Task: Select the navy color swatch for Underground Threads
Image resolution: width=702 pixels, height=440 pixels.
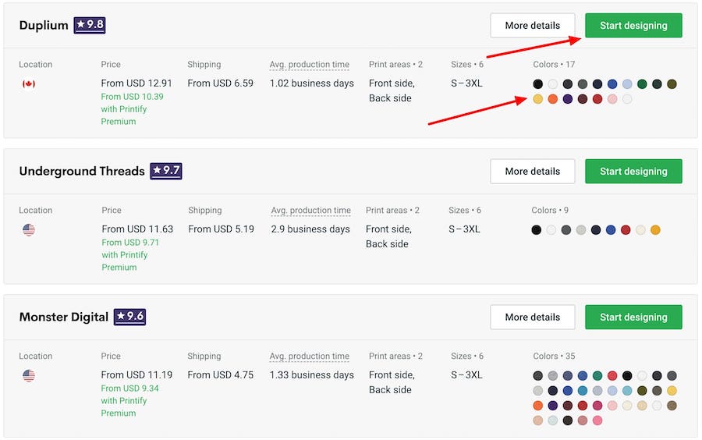Action: click(x=596, y=230)
